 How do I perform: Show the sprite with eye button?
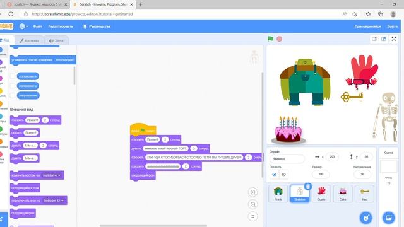[x=274, y=175]
